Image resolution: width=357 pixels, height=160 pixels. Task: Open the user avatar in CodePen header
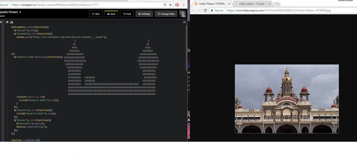[x=183, y=14]
